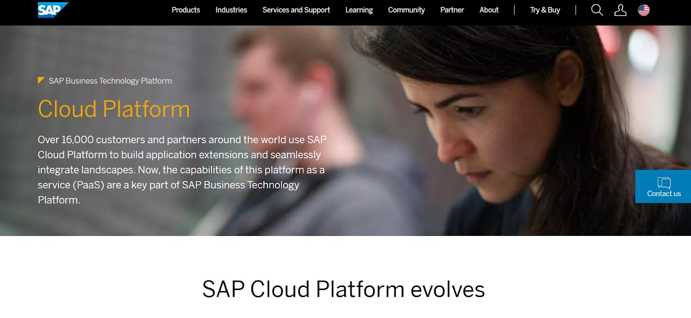Viewport: 691px width, 318px height.
Task: Select the US flag country selector
Action: click(x=643, y=10)
